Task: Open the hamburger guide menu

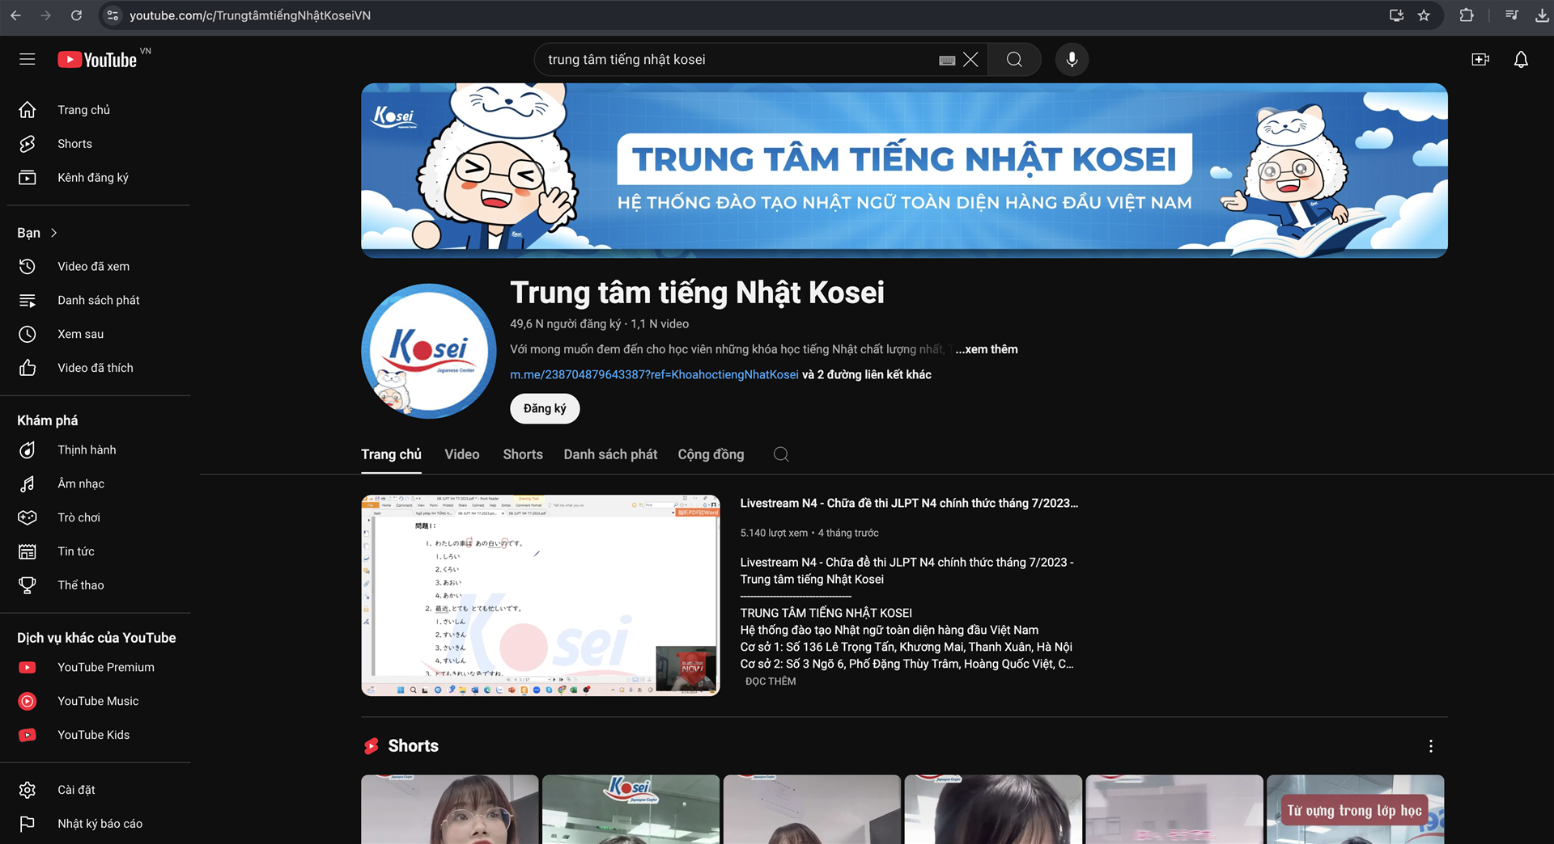Action: 28,59
